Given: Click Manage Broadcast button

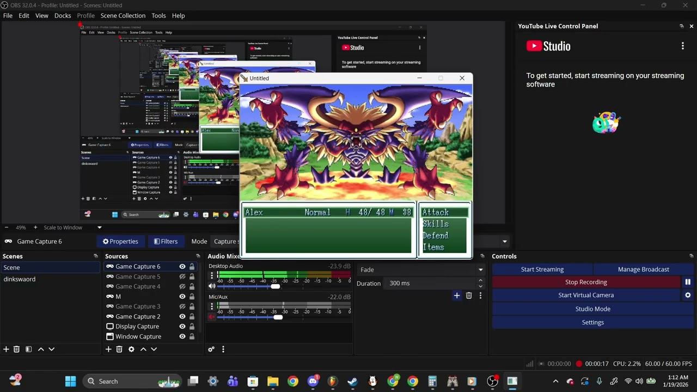Looking at the screenshot, I should (644, 269).
